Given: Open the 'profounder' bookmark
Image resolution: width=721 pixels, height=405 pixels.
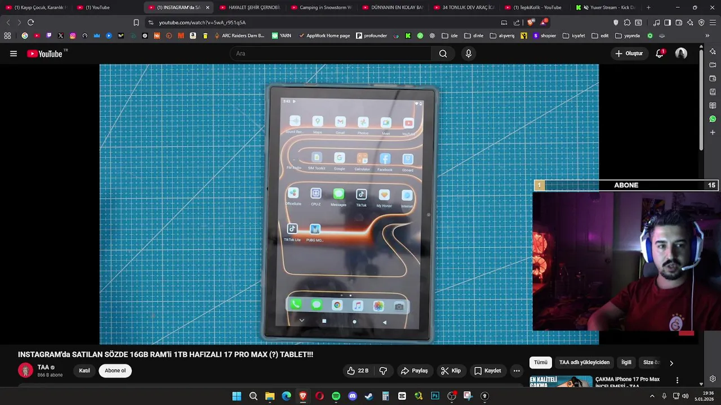Looking at the screenshot, I should (x=371, y=35).
